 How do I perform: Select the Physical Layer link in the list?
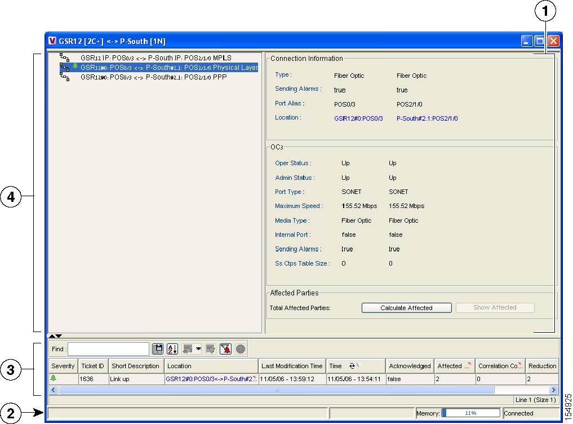pyautogui.click(x=169, y=68)
